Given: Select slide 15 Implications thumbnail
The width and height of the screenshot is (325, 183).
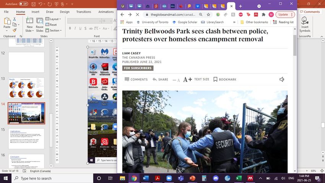Looking at the screenshot, I should pos(26,139).
